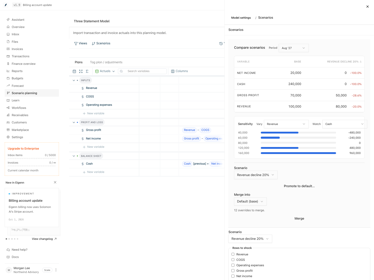
Task: Open Receivables via its sidebar icon
Action: tap(8, 115)
